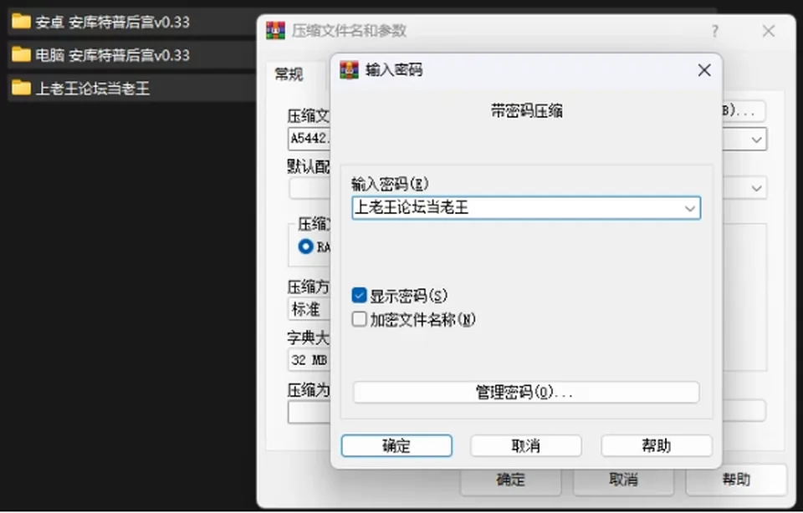Click 确定 in the 输入密码 dialog
This screenshot has width=803, height=513.
(396, 445)
